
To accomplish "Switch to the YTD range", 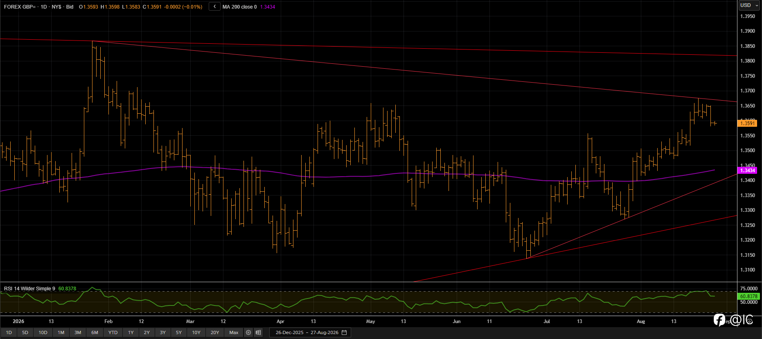I will (x=113, y=332).
